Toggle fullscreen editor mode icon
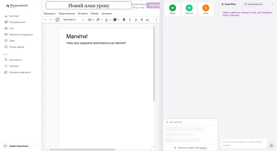 click(57, 20)
